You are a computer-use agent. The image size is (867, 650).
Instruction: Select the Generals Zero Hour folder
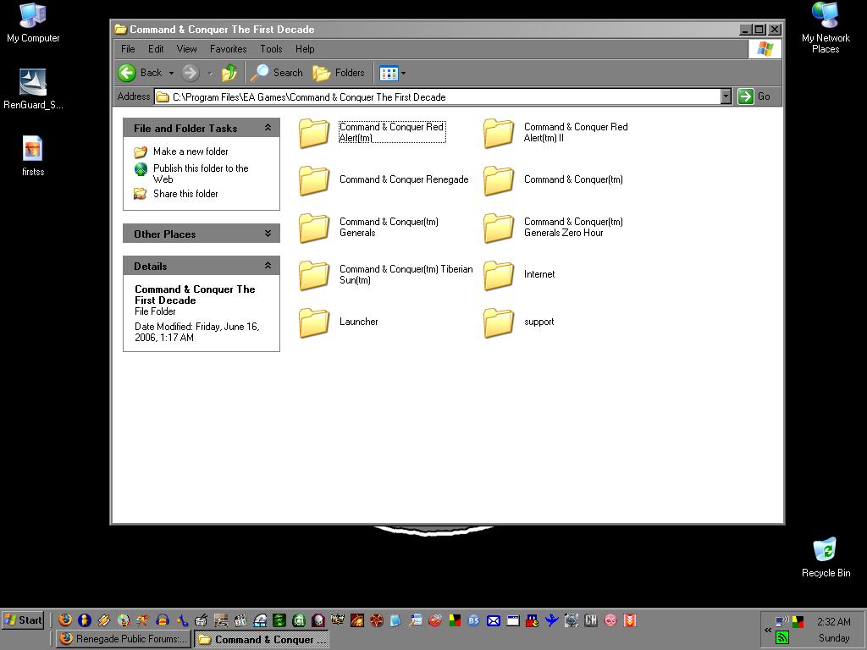click(x=499, y=227)
